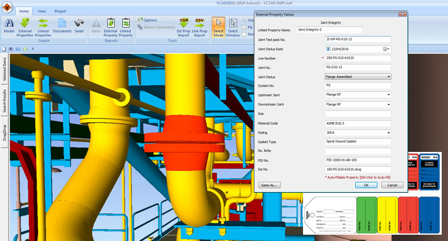Screen dimensions: 448x241
Task: Open the Model search tool
Action: pos(9,25)
